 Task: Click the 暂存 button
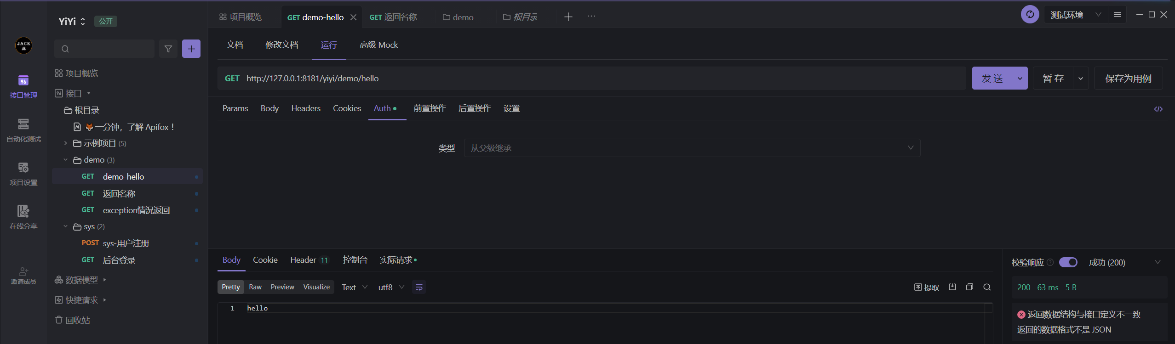click(x=1053, y=79)
